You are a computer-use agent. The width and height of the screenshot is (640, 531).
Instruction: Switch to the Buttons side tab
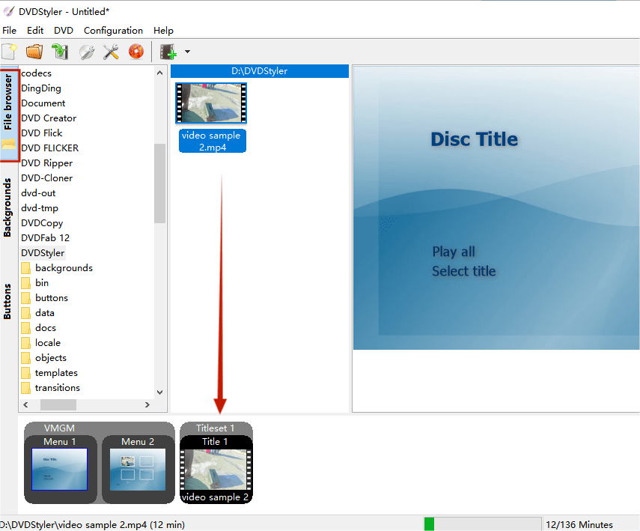(8, 301)
